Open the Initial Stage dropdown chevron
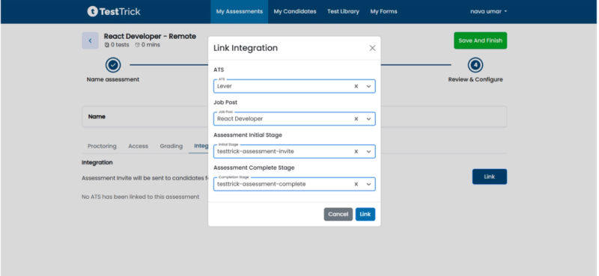The image size is (599, 276). pyautogui.click(x=368, y=152)
